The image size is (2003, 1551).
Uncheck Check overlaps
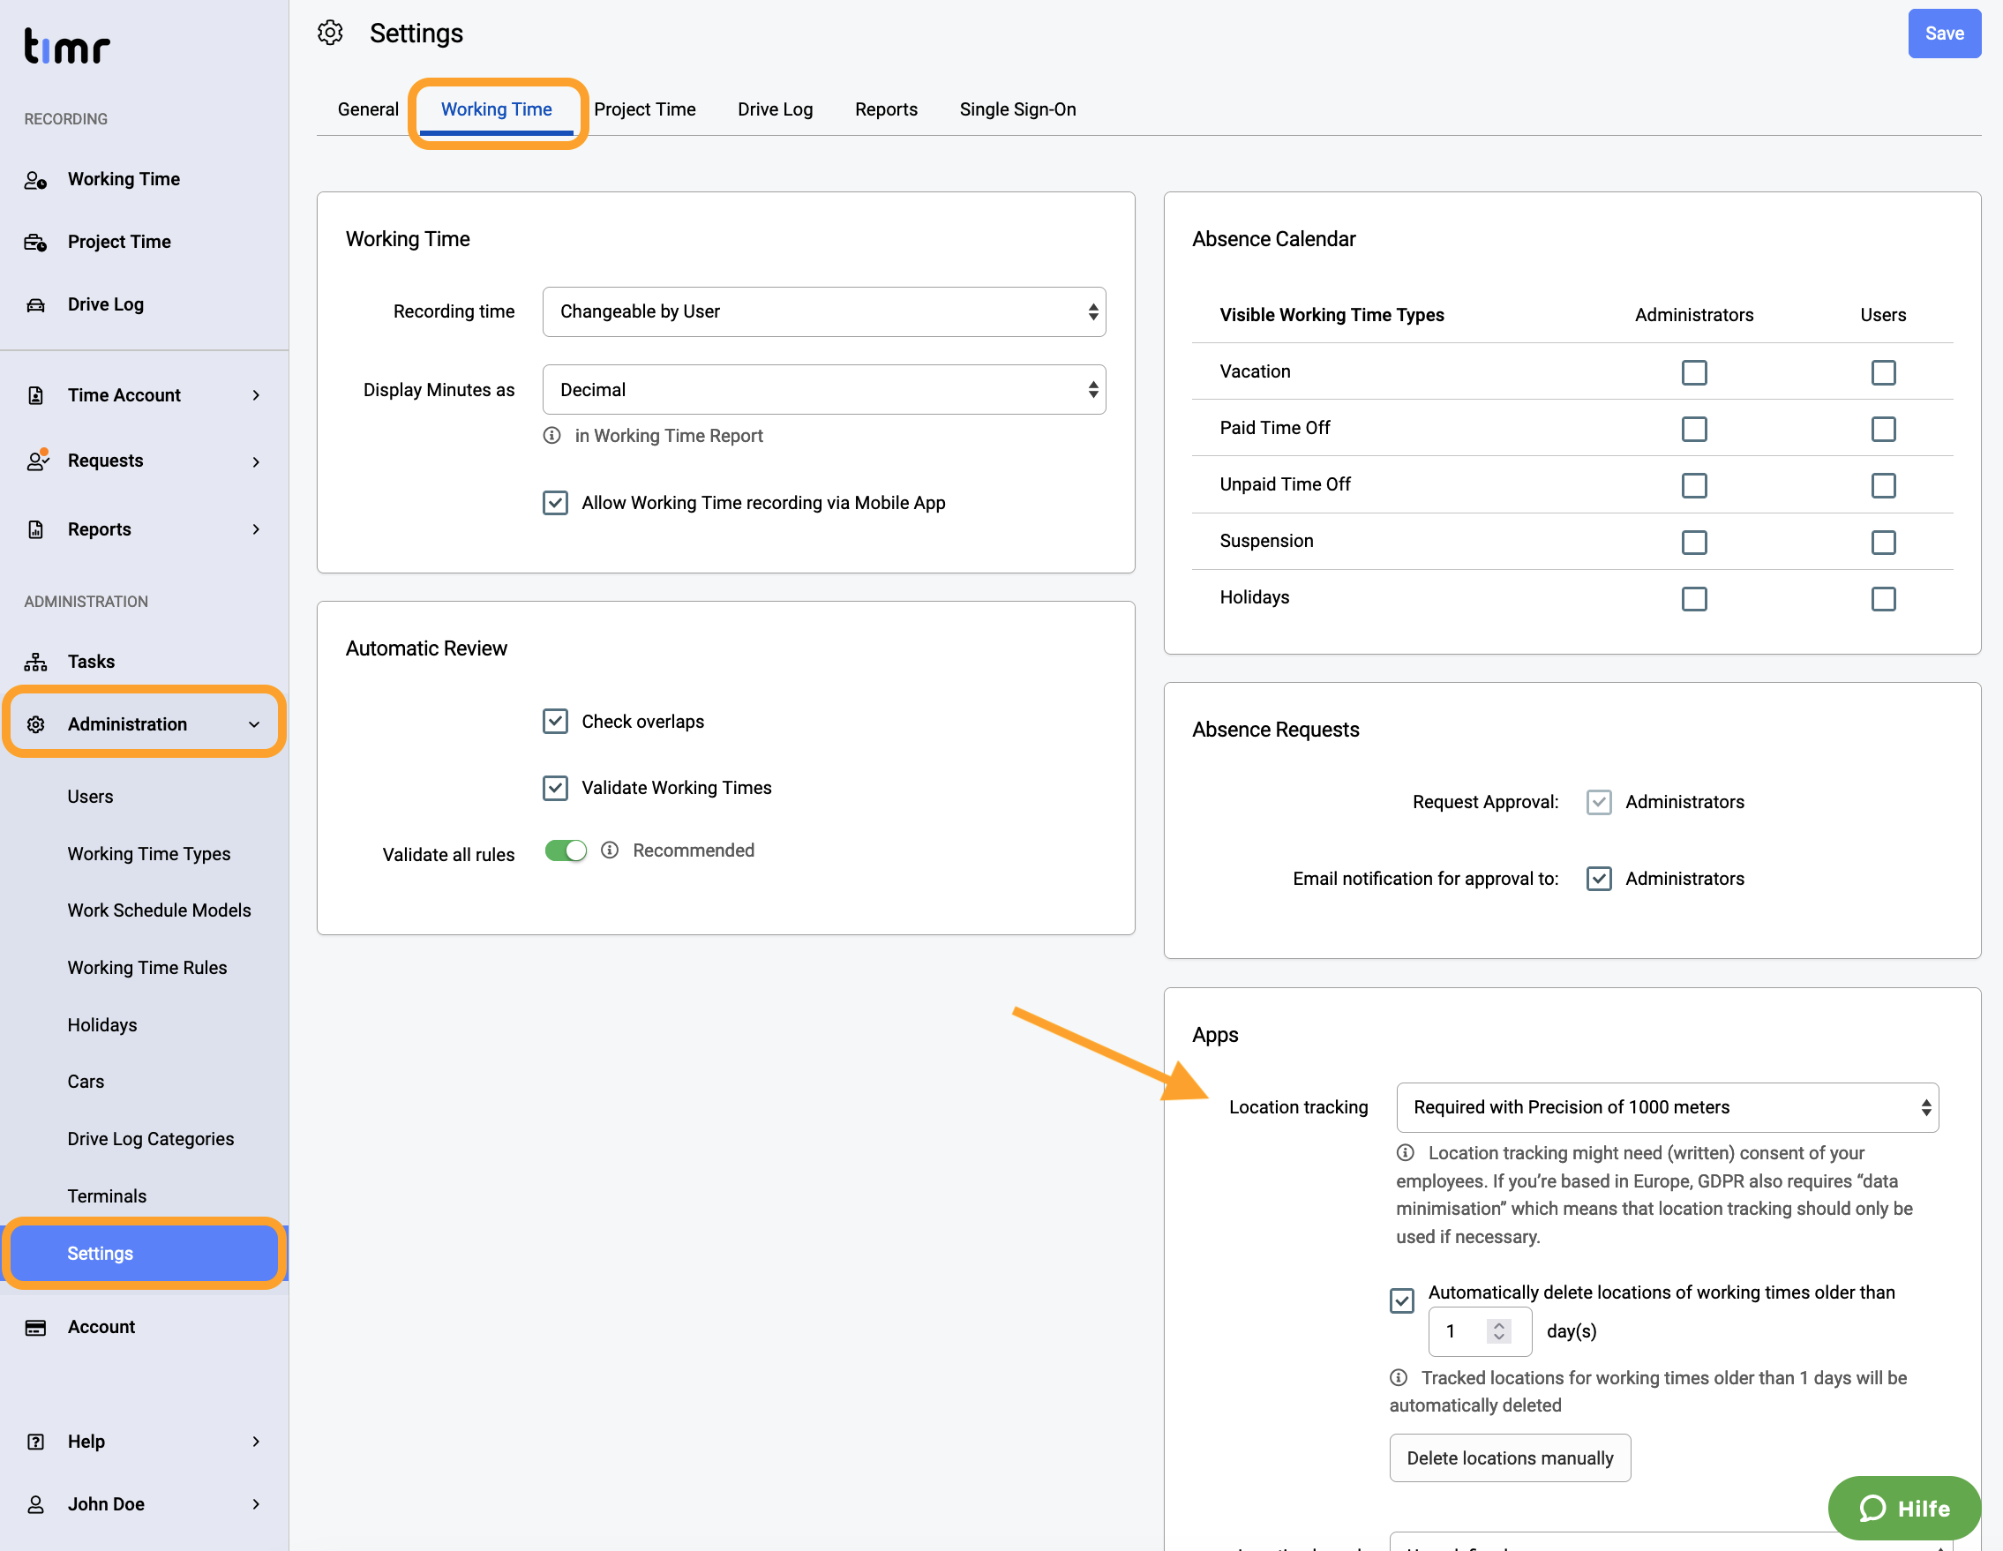(556, 721)
